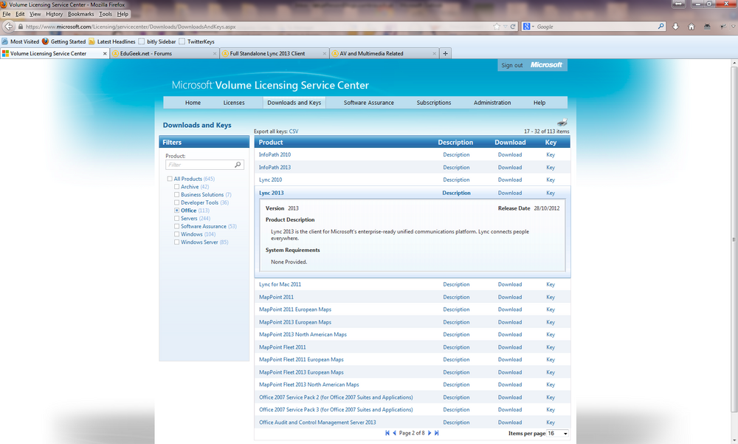Expand the Description for MapPoint 2011

(x=456, y=297)
